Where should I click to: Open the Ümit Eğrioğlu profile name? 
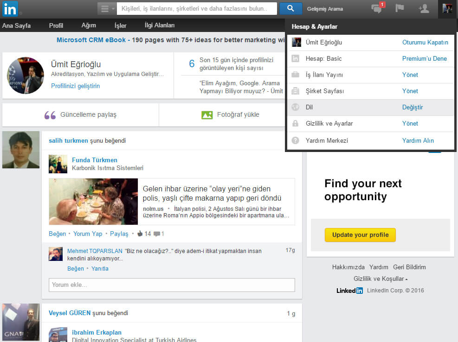(x=76, y=64)
